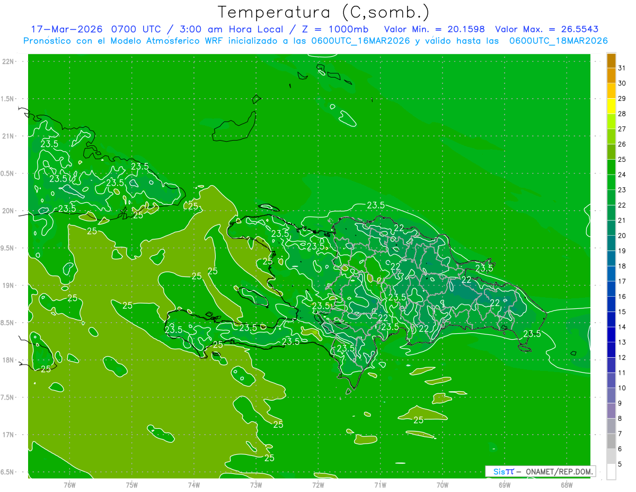Click the '22N' latitude axis label
The height and width of the screenshot is (492, 636).
[8, 62]
